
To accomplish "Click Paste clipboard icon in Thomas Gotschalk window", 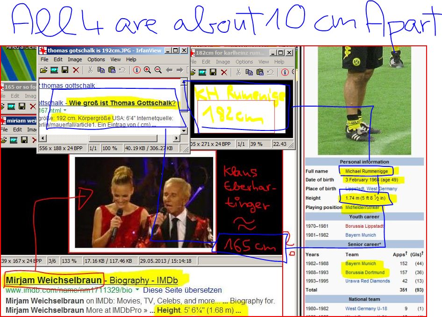I will 112,70.
